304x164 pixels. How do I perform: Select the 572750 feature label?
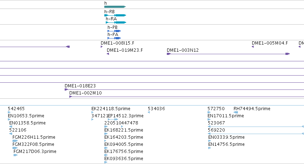[x=216, y=108]
